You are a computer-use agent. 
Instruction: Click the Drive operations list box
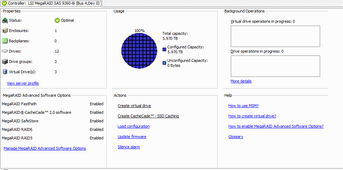click(x=275, y=66)
